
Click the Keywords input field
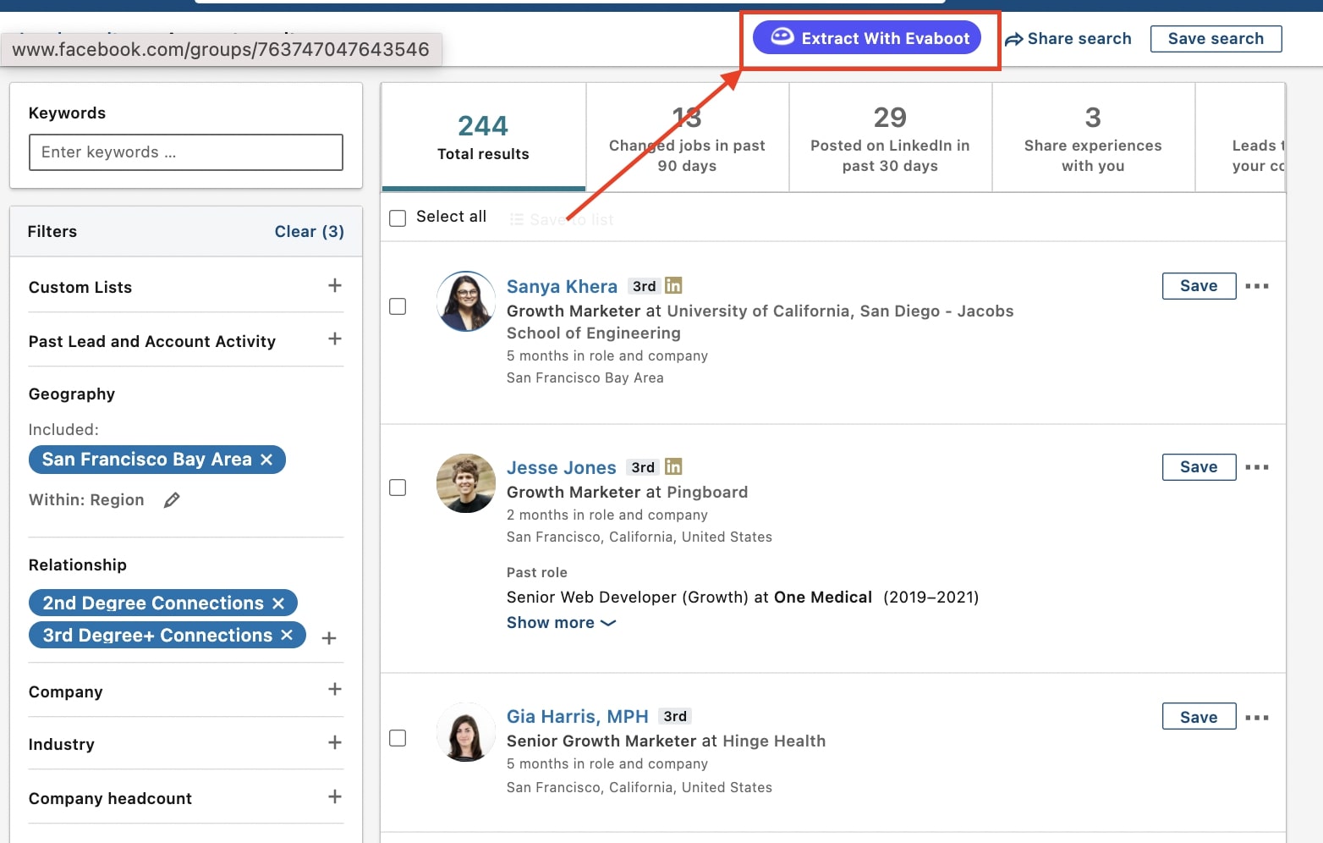(186, 152)
